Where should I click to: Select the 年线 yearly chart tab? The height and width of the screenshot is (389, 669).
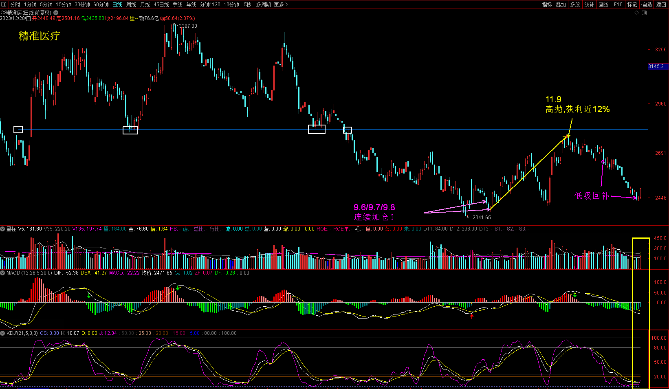(191, 4)
